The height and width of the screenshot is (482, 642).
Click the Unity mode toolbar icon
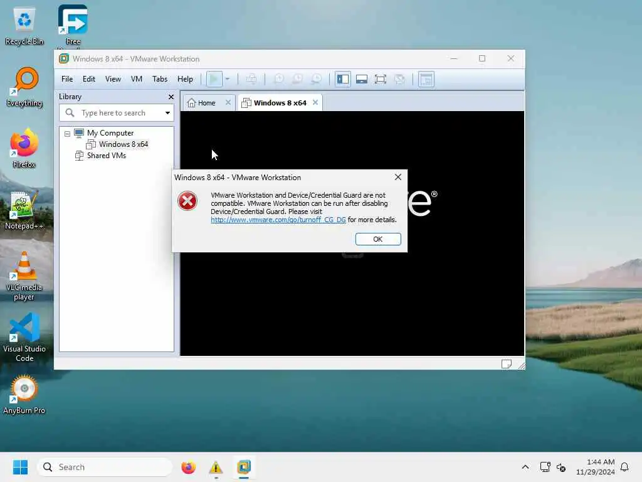pos(399,79)
